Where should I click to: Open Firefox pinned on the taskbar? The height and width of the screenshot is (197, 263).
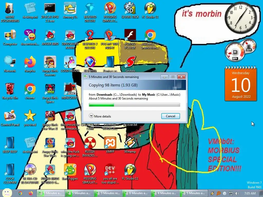point(31,193)
